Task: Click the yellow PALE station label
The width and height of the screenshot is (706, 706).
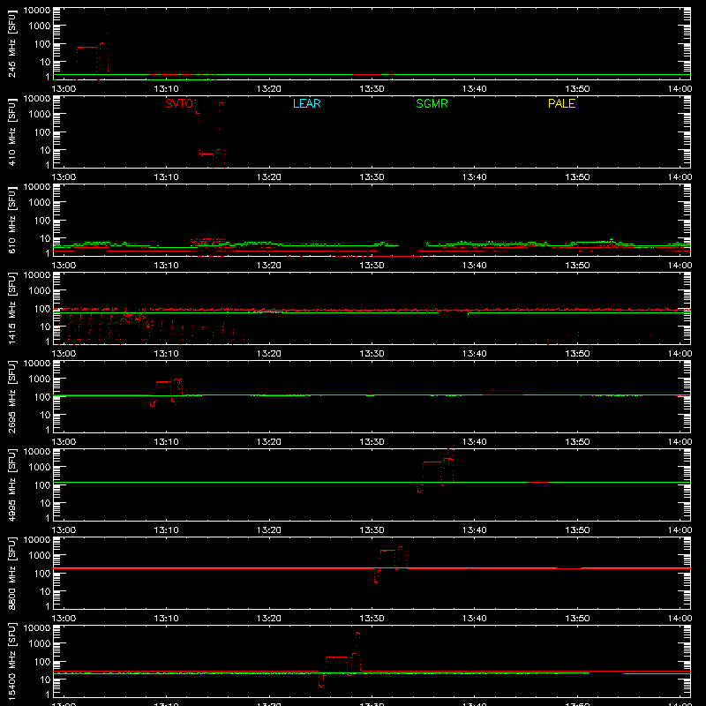Action: (561, 103)
